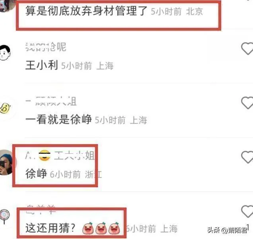Tap the sunglasses emoji in 王大小姐's username
253x239 pixels.
tap(45, 155)
